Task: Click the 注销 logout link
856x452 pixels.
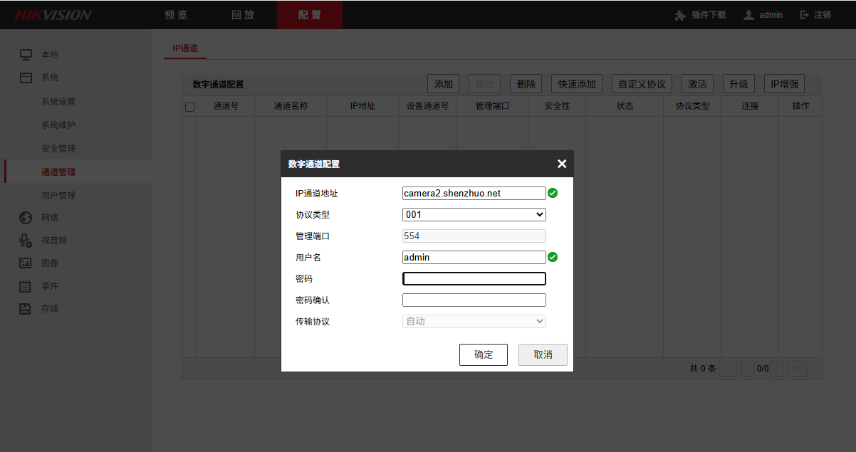Action: (x=815, y=15)
